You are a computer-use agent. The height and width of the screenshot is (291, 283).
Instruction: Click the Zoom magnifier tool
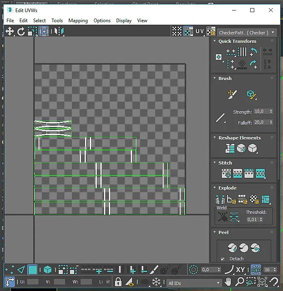pyautogui.click(x=239, y=282)
